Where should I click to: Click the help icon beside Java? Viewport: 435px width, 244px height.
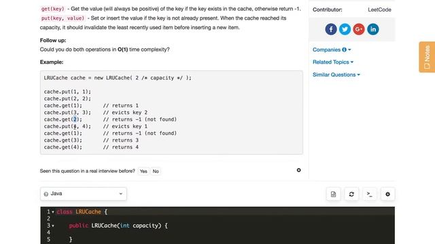pyautogui.click(x=46, y=194)
